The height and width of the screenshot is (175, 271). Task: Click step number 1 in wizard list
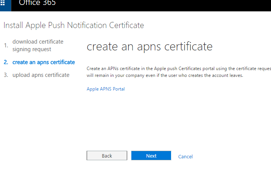6,45
